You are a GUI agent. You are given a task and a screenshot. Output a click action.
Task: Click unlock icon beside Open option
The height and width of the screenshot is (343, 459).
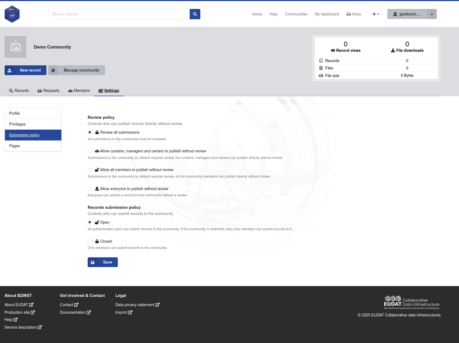tap(97, 222)
